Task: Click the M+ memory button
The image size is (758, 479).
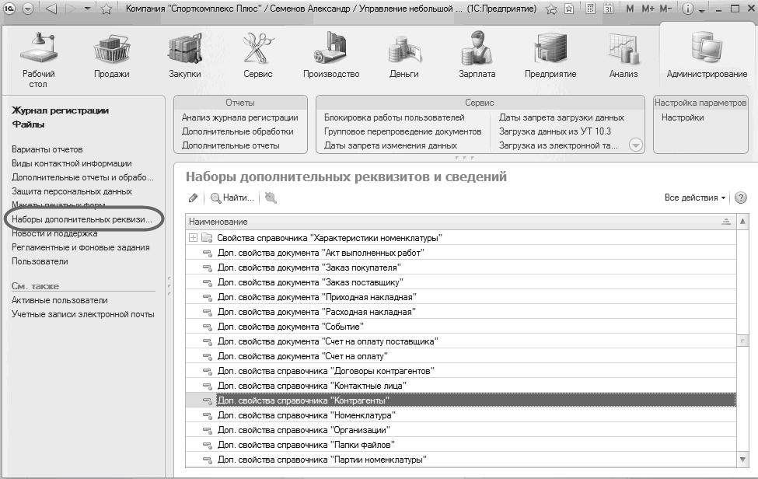Action: [648, 9]
